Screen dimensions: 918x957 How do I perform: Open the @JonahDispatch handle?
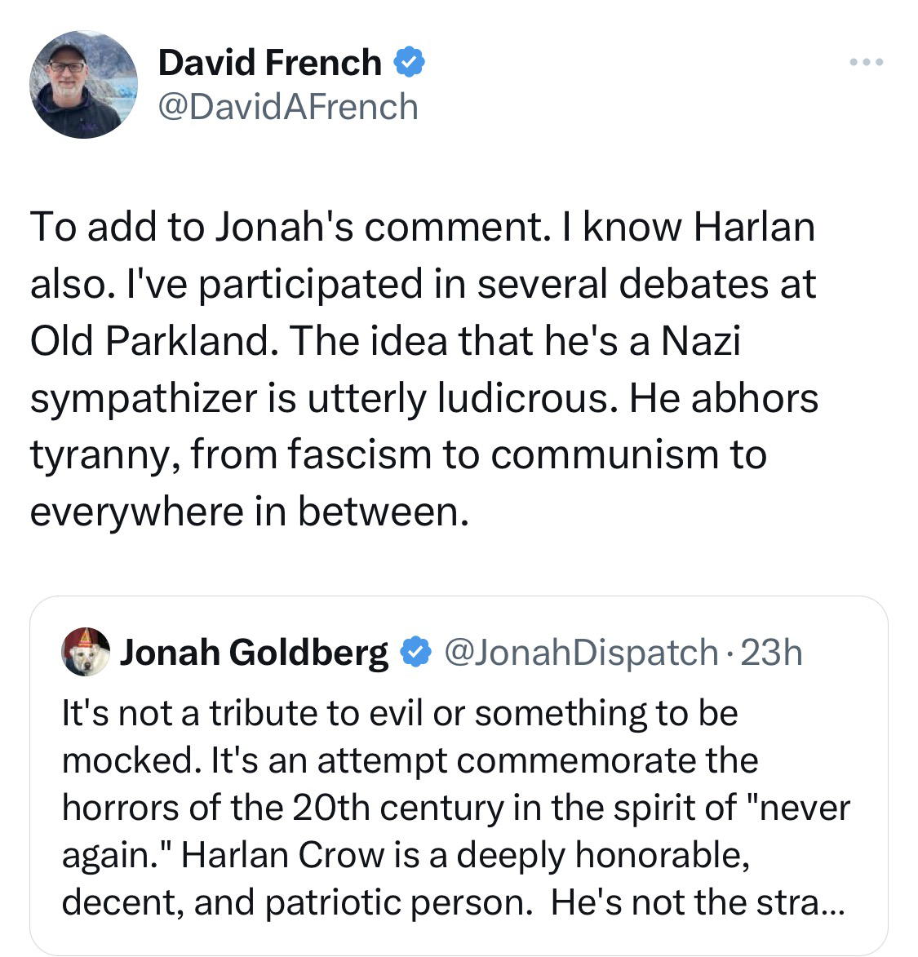click(x=581, y=653)
